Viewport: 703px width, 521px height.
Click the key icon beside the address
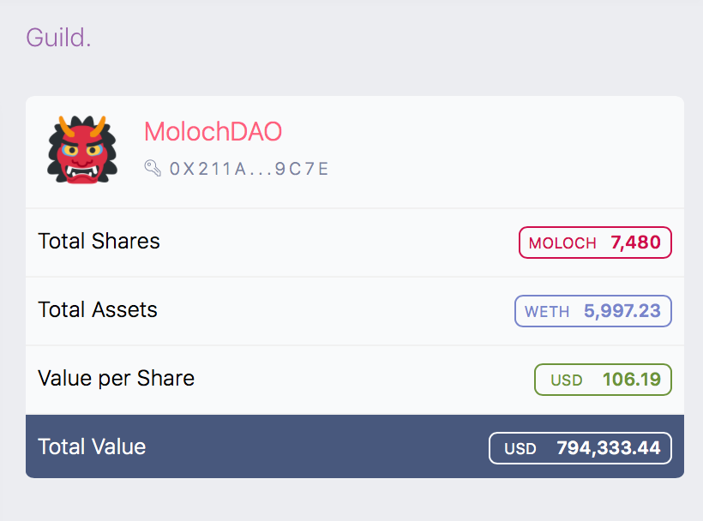point(153,169)
